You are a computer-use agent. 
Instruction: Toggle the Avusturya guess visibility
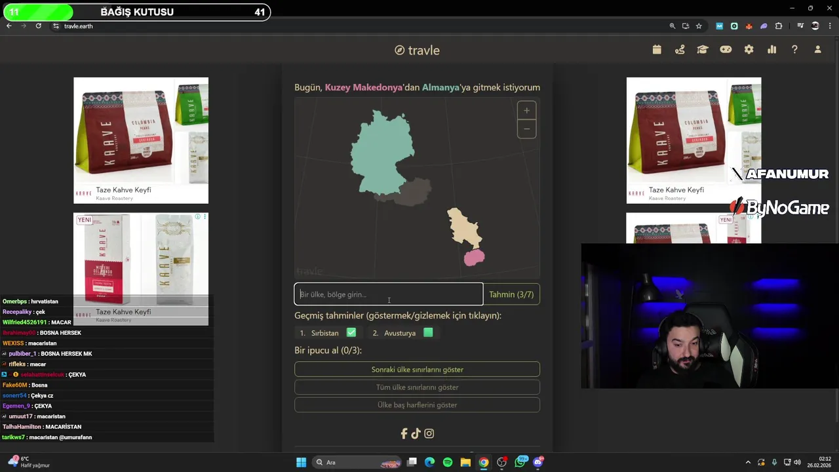402,333
